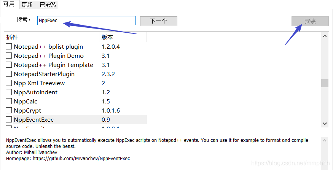Screen dimensions: 333x170
Task: Click version 1.5 of NppCalc
Action: click(106, 101)
